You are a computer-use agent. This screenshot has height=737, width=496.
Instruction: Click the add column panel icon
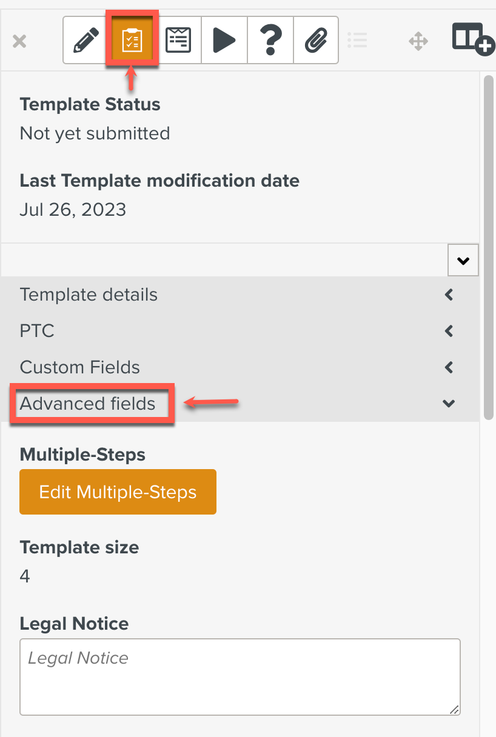coord(473,39)
